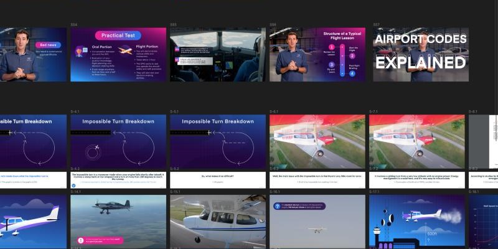Click the Practical Test title pill
This screenshot has width=498, height=249.
(118, 35)
